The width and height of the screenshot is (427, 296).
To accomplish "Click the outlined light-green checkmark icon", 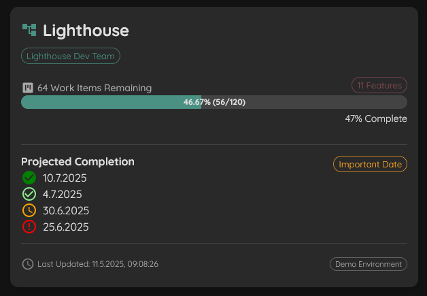I will pos(29,194).
